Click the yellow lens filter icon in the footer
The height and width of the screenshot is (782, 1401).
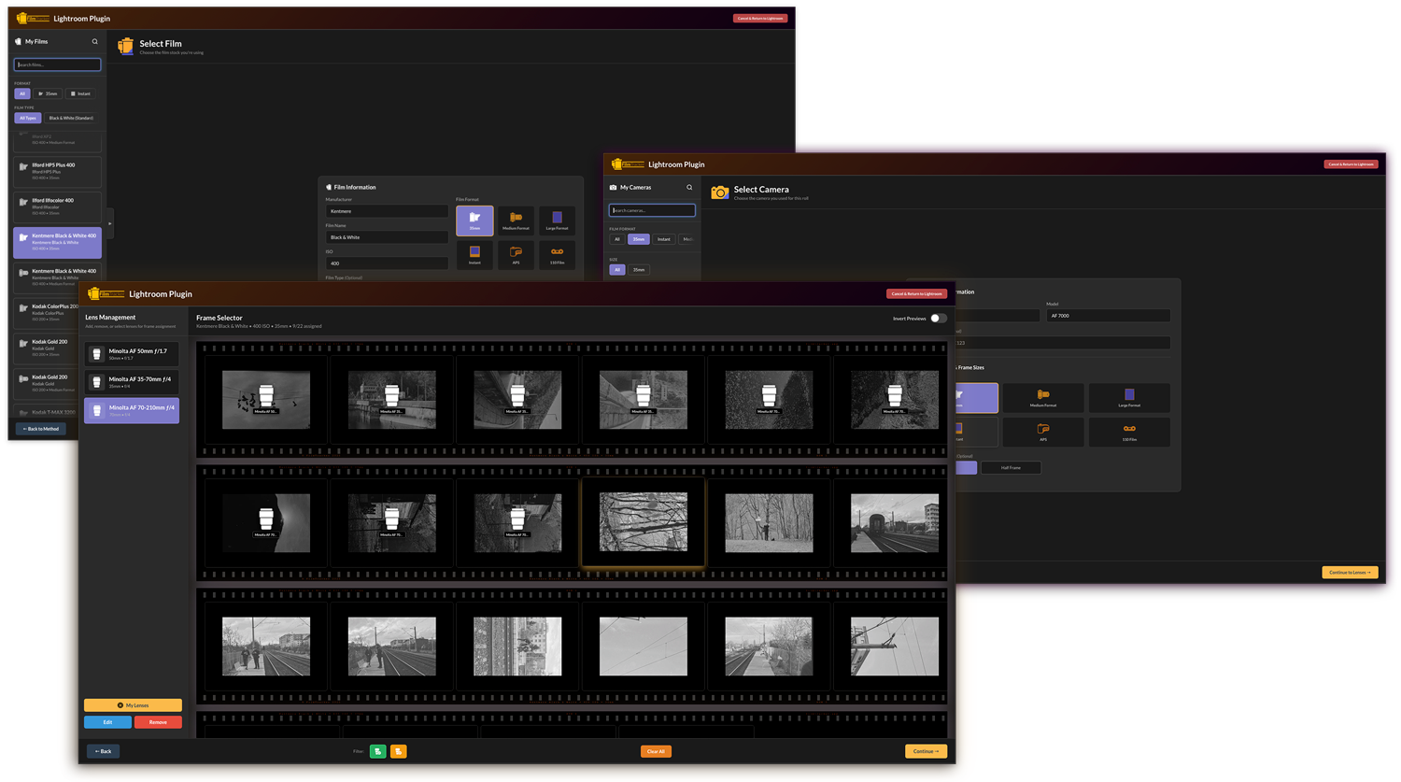[x=399, y=750]
